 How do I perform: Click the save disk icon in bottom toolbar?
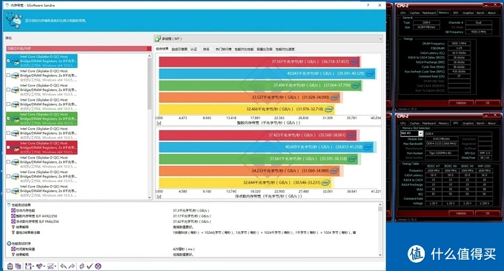point(28,266)
